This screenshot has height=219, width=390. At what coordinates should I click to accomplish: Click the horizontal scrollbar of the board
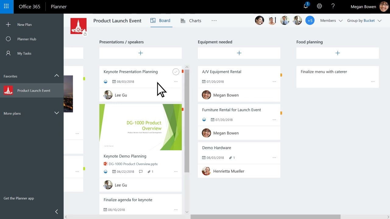tap(265, 217)
